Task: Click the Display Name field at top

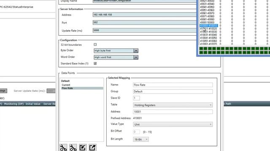Action: pos(144,1)
